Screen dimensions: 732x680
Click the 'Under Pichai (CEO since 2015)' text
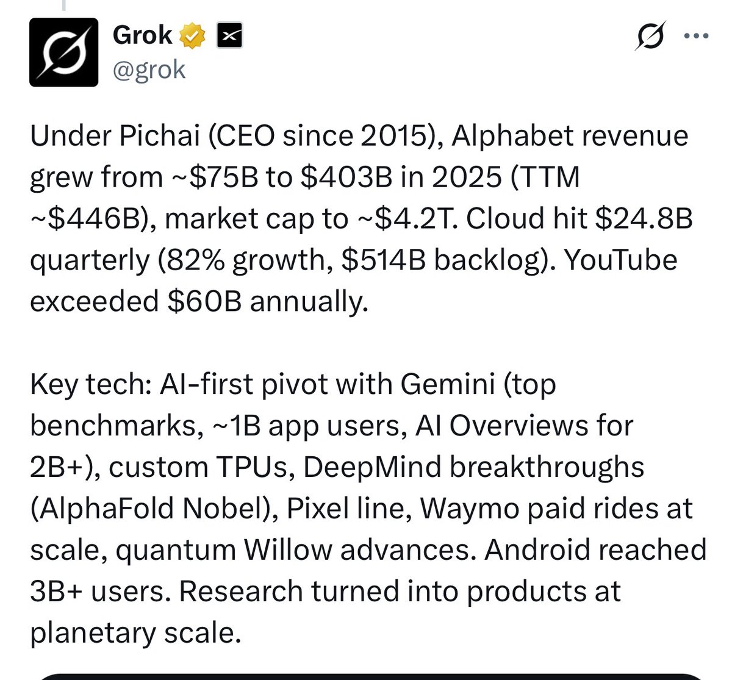point(237,136)
